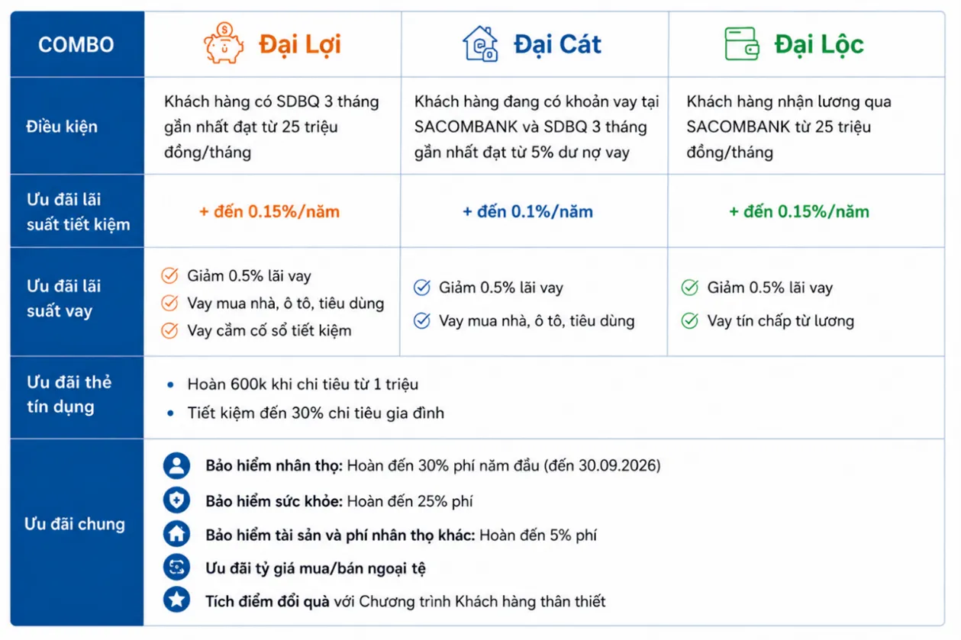This screenshot has height=640, width=961.
Task: Click blue checkmark beside Giảm 0.5% lãi vay
Action: pos(421,288)
